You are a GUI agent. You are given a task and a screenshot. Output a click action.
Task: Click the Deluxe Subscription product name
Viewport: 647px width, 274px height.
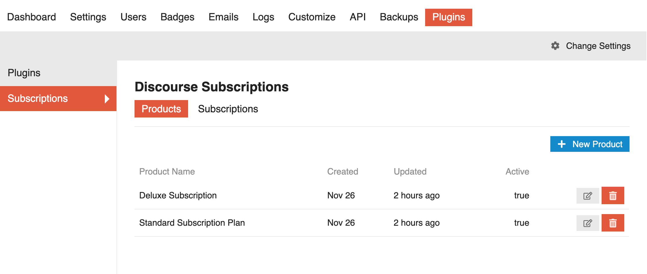[178, 195]
